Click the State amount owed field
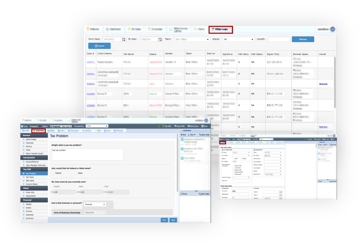The image size is (360, 247). pyautogui.click(x=91, y=192)
